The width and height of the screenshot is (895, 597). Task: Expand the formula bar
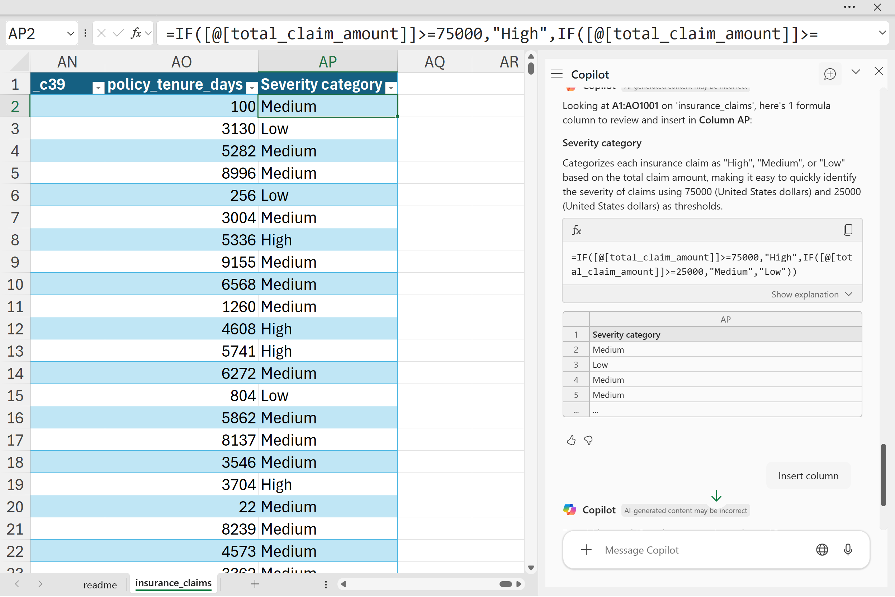pos(882,33)
